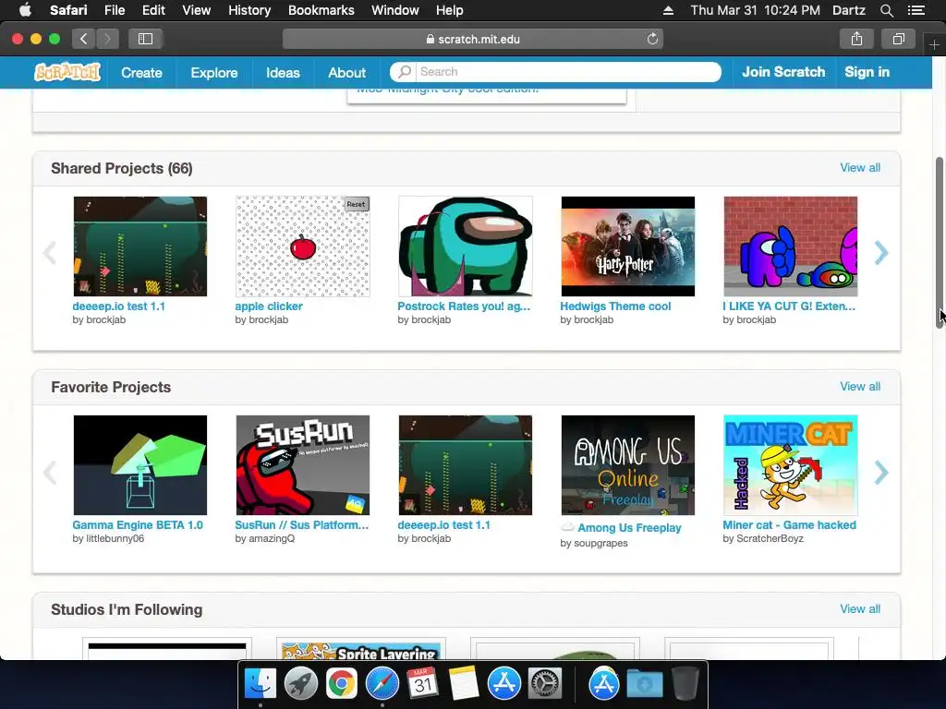Screen dimensions: 946x709
Task: Show next Favorite Projects with right chevron
Action: point(881,472)
